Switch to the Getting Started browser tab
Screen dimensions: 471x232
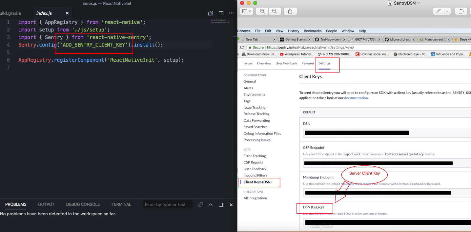[295, 39]
